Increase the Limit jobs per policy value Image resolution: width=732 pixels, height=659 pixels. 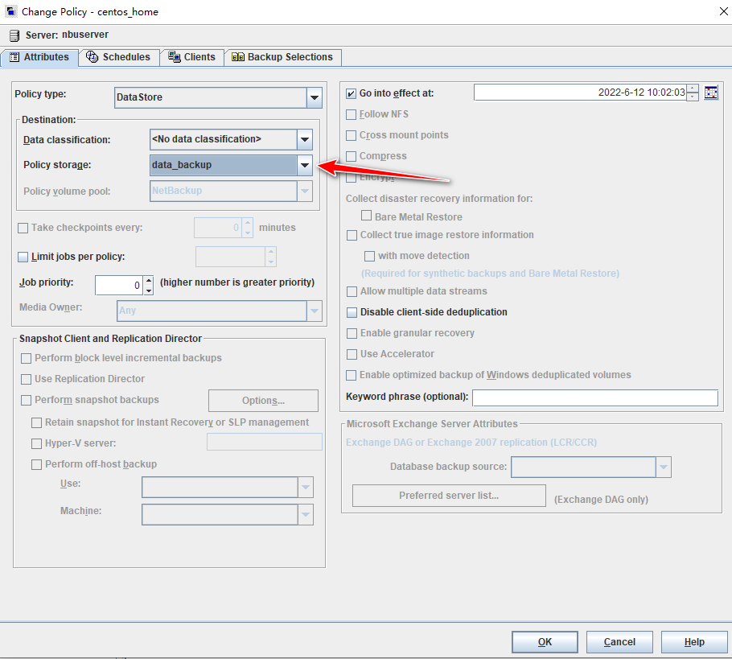(271, 252)
